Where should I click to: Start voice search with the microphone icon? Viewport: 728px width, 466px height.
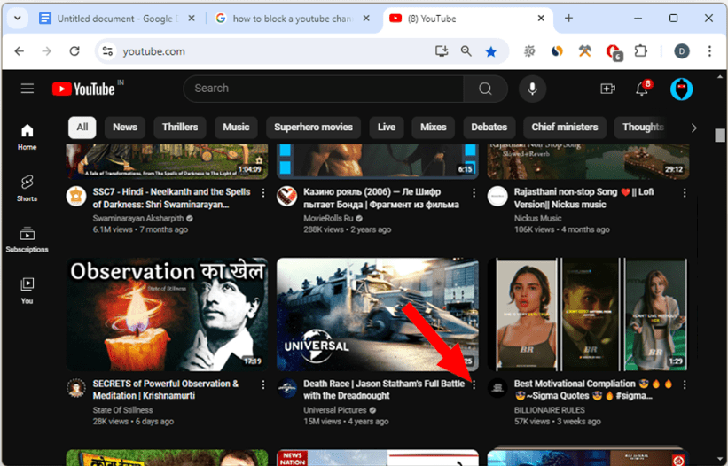click(532, 89)
